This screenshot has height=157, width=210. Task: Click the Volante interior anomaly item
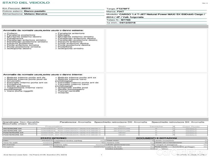(63, 93)
